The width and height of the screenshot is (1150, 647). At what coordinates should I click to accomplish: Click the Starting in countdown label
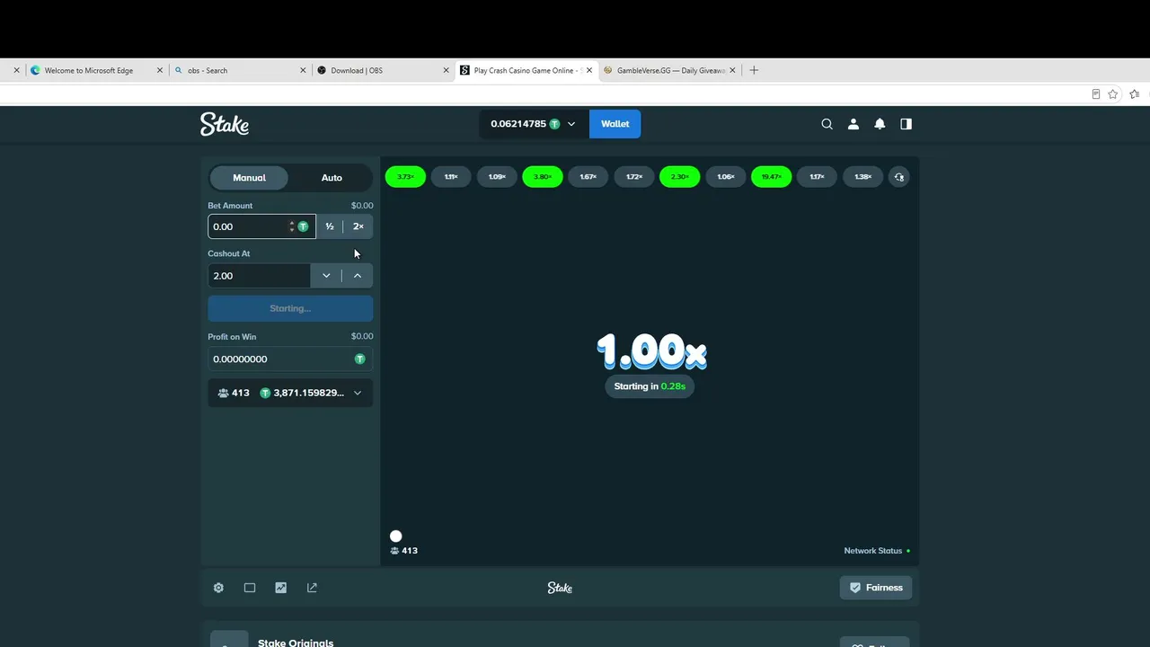tap(650, 386)
